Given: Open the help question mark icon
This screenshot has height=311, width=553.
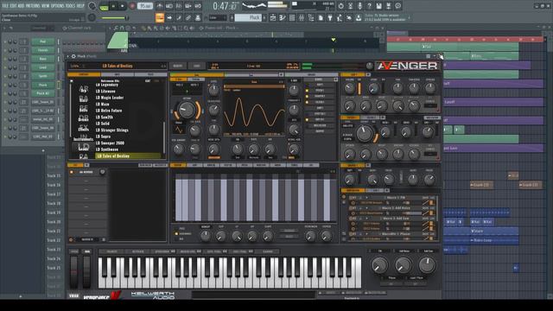Looking at the screenshot, I should click(369, 6).
